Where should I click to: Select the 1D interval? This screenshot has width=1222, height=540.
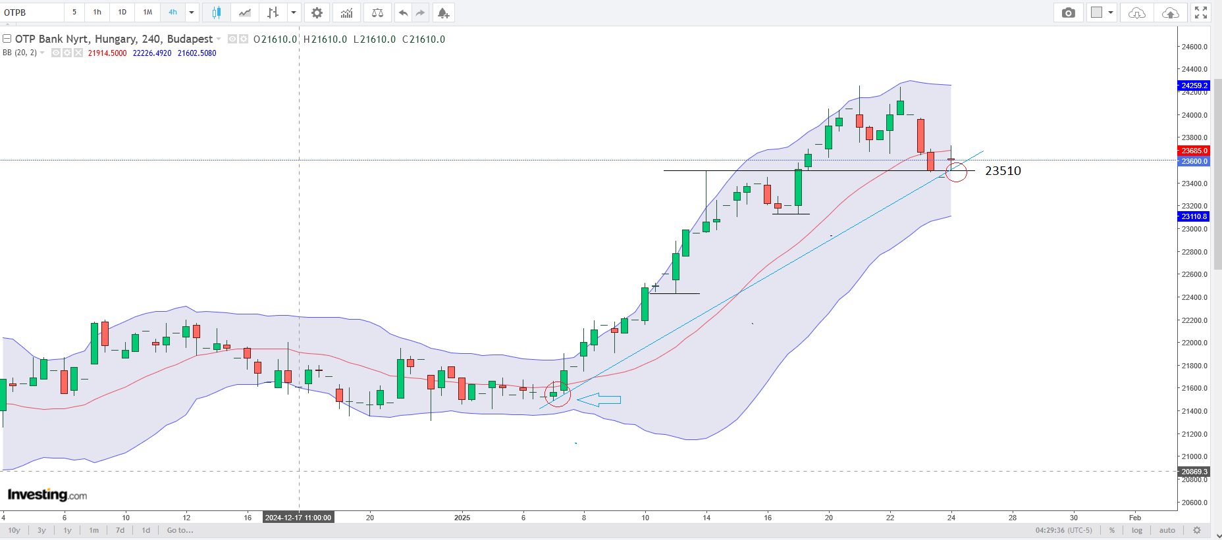pos(122,12)
